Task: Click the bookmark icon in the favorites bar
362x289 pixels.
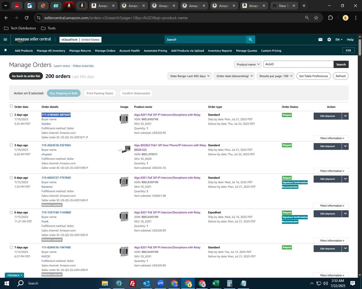Action: click(5, 50)
